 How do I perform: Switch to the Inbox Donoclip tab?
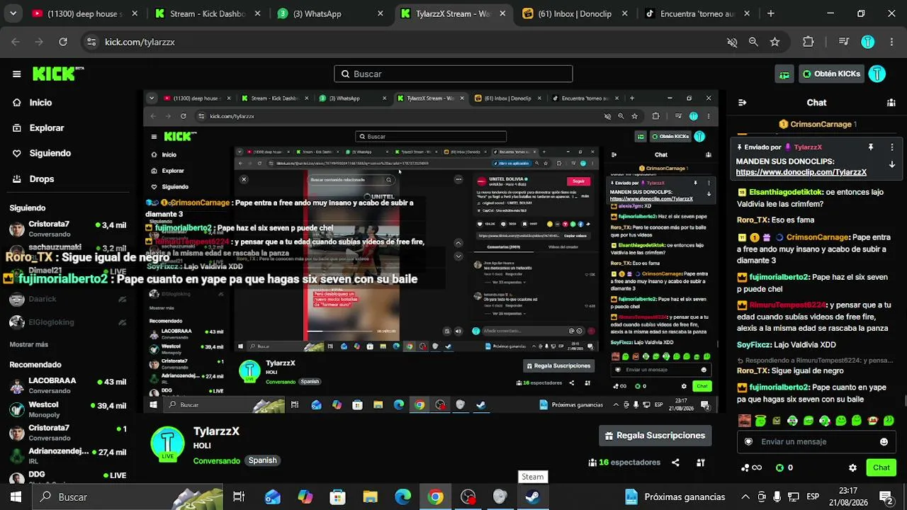(x=575, y=13)
